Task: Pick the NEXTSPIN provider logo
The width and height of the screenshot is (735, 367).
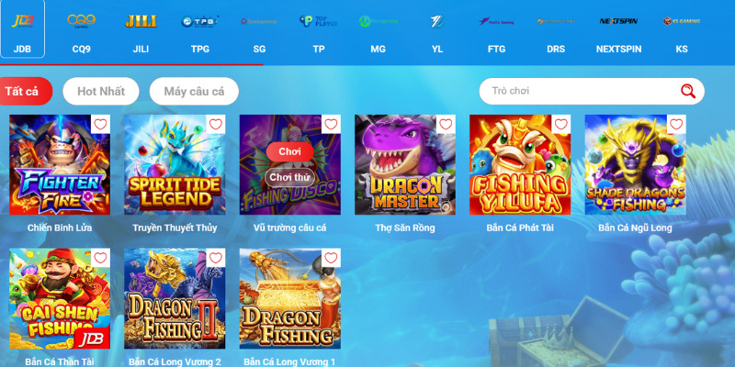Action: pyautogui.click(x=618, y=21)
